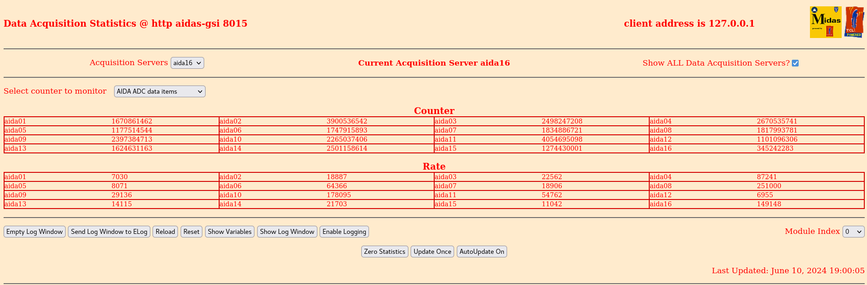Open Show Variables
This screenshot has height=285, width=867.
tap(230, 232)
